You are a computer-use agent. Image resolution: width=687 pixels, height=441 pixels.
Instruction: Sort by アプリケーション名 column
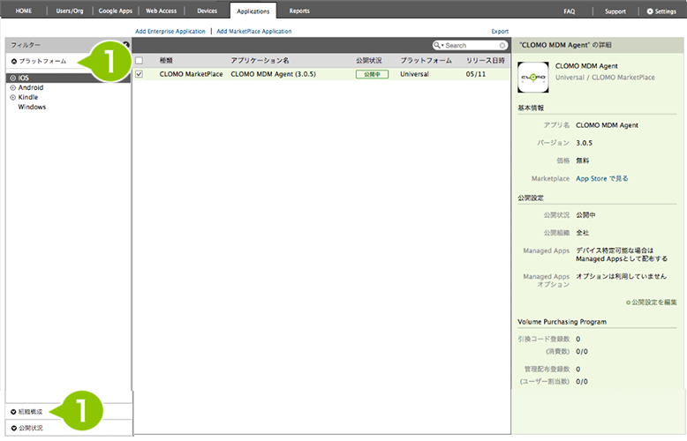(x=260, y=60)
